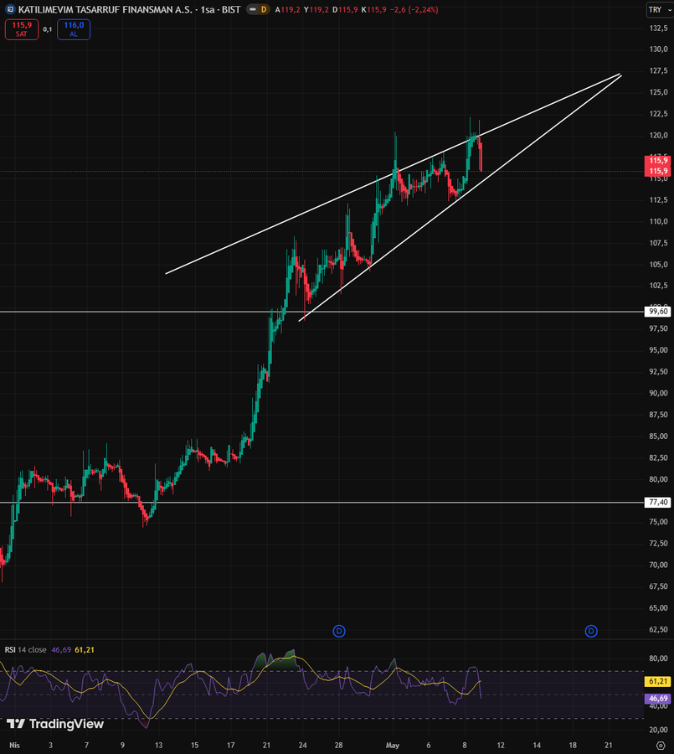
Task: Select the 99,60 horizontal line label
Action: [x=657, y=312]
